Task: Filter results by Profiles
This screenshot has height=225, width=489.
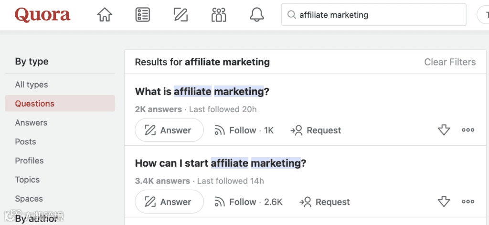Action: (x=29, y=161)
